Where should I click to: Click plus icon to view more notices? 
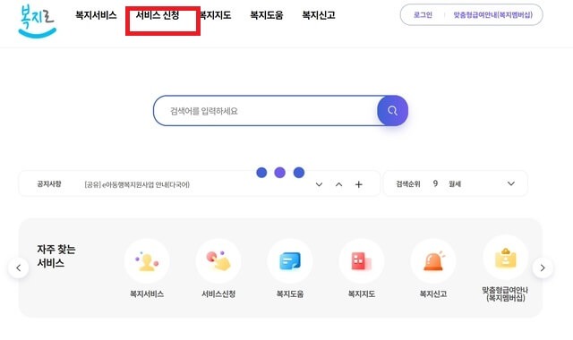click(358, 184)
